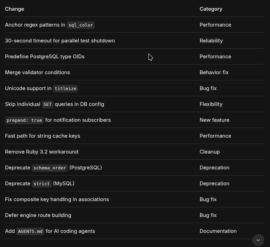Viewport: 270px width, 247px height.
Task: Click the "prepend: true" code snippet
Action: (24, 120)
